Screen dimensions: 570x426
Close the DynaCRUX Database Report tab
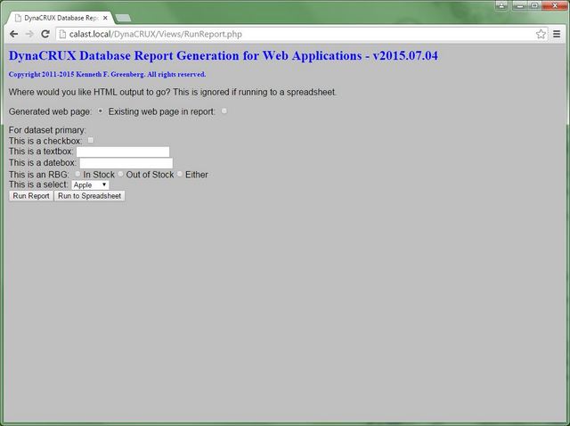105,18
